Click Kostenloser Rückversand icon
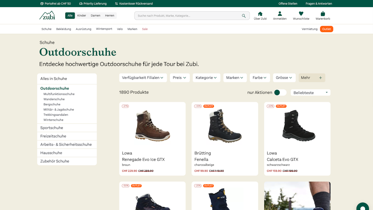The image size is (373, 210). point(116,4)
